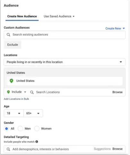Select All gender radio button
Image resolution: width=130 pixels, height=155 pixels.
tap(6, 128)
